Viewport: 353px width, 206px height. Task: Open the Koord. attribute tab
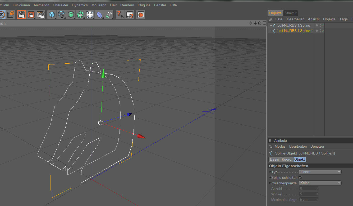287,160
